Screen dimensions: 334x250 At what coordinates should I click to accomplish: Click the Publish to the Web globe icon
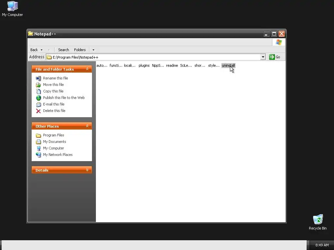point(38,98)
